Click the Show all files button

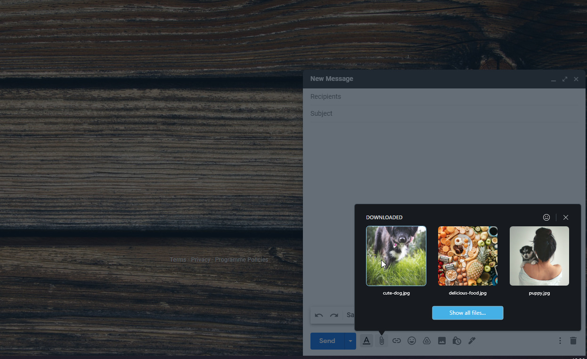pyautogui.click(x=467, y=313)
